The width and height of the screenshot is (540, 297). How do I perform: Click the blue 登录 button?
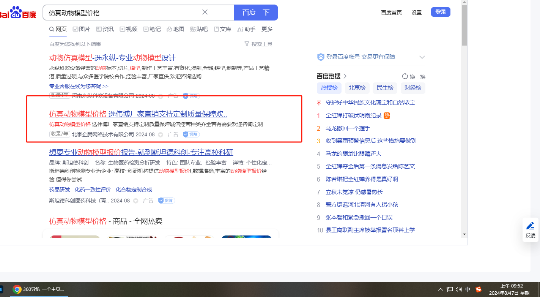[441, 12]
